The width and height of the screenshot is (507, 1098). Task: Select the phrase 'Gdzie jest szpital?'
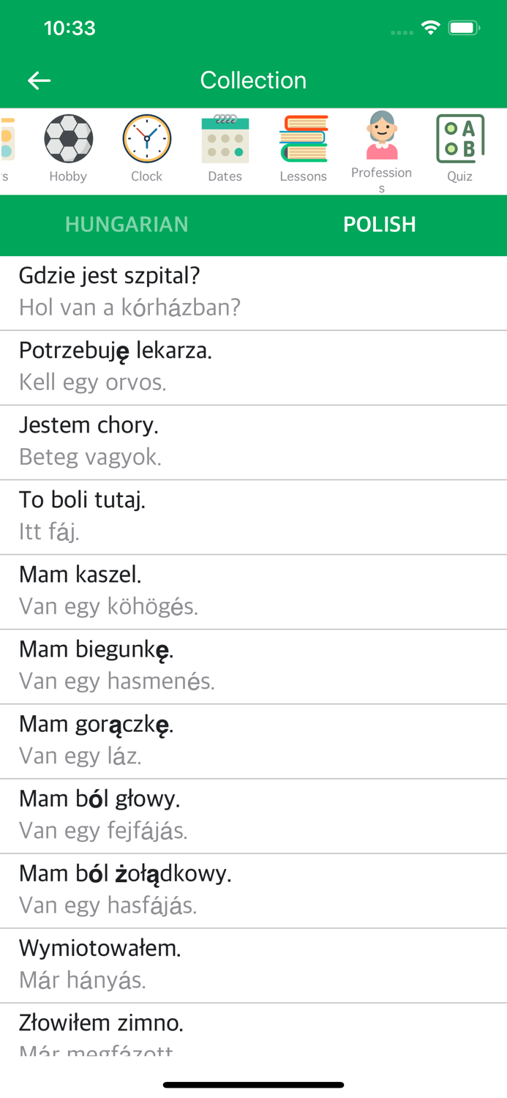[x=253, y=291]
